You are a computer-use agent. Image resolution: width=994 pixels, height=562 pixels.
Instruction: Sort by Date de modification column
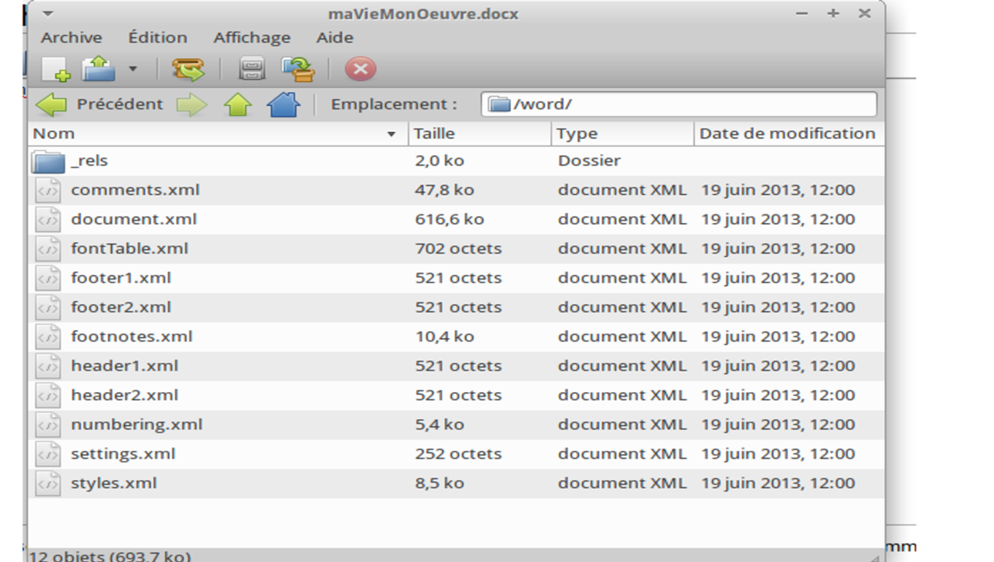786,133
